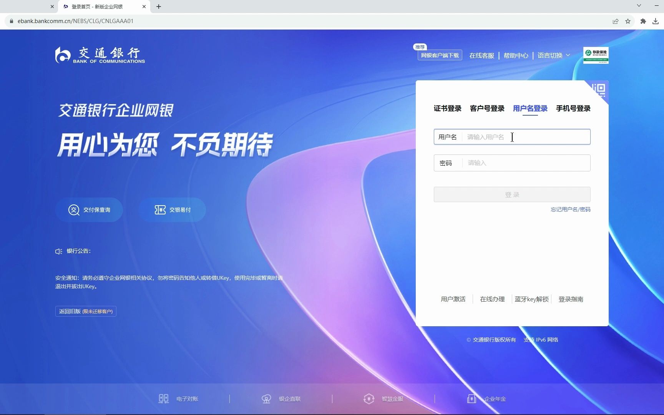Click the Bank of Communications logo
664x415 pixels.
coord(100,55)
